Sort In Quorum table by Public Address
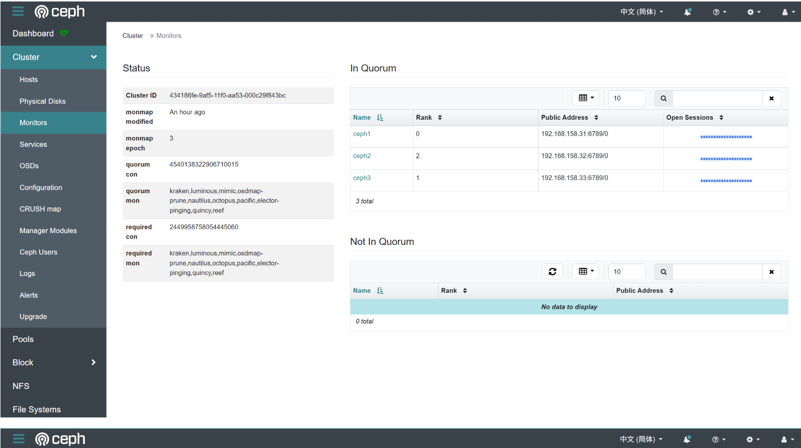801x448 pixels. click(x=570, y=117)
